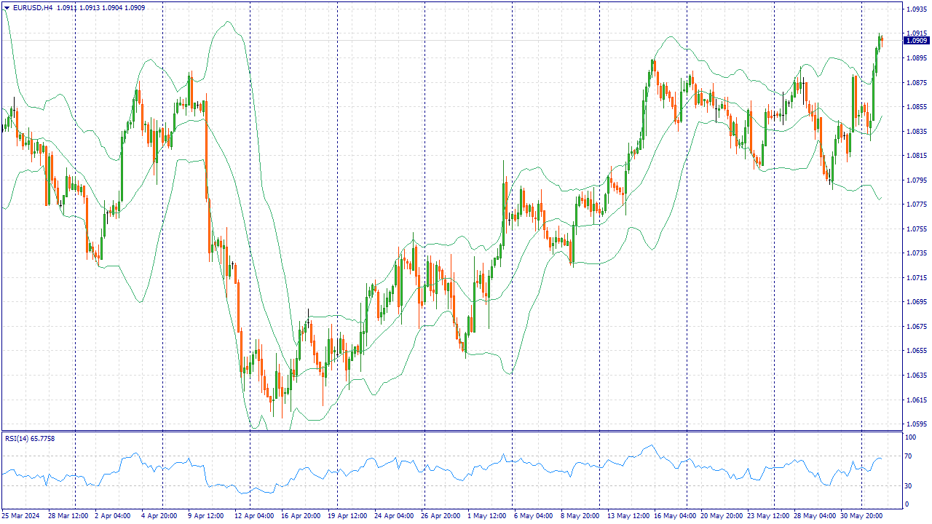Click price level 1.0635 on the axis
The image size is (932, 524).
[916, 376]
